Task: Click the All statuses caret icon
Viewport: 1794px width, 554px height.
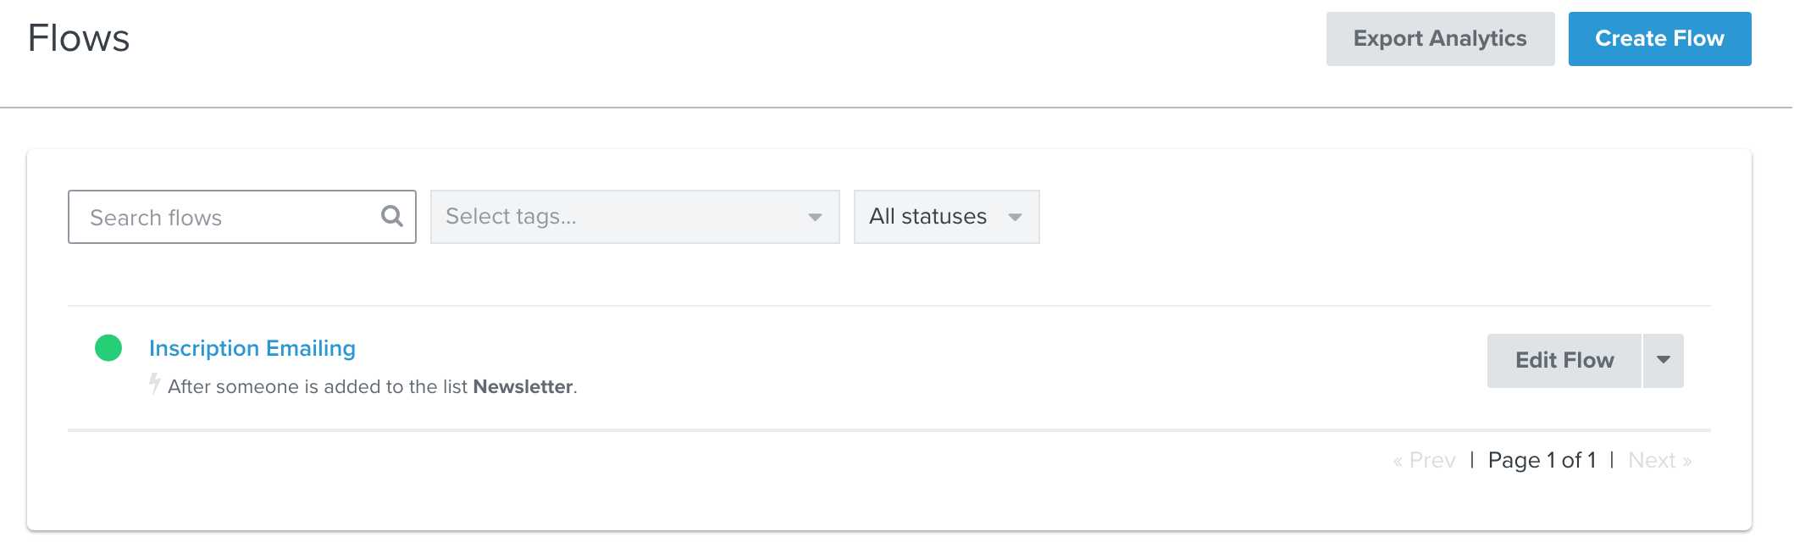Action: (x=1015, y=218)
